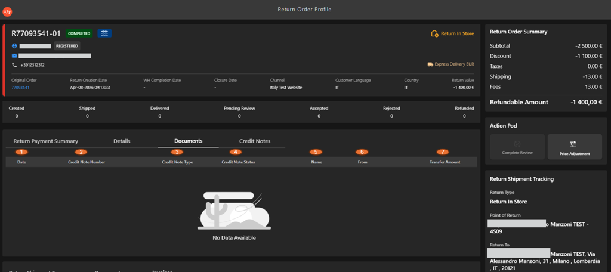Screen dimensions: 611x272
Task: Switch to the Details tab
Action: pos(122,141)
